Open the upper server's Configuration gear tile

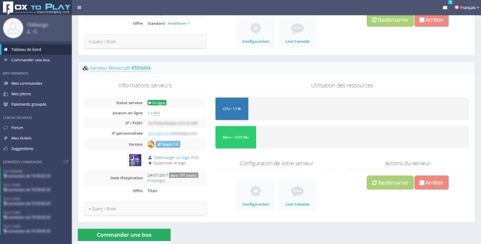pyautogui.click(x=256, y=32)
